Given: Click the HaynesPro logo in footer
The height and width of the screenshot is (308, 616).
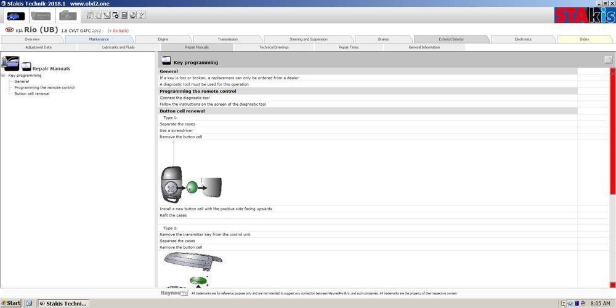Looking at the screenshot, I should pos(174,293).
